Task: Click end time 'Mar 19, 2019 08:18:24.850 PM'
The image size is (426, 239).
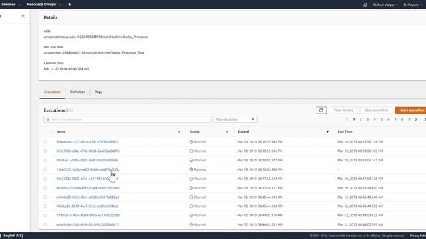Action: 360,188
